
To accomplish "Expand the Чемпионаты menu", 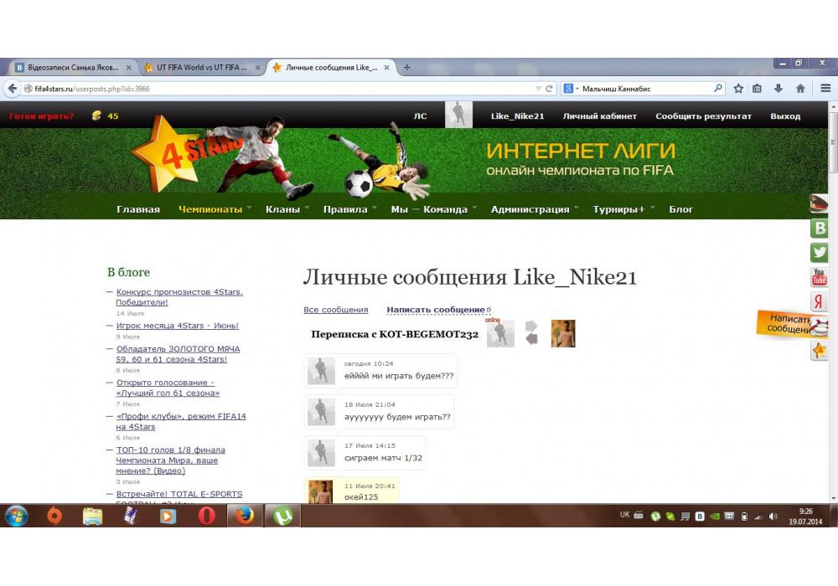I will point(210,209).
